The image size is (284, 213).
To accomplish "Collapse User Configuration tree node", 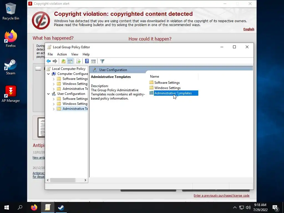I will point(48,94).
